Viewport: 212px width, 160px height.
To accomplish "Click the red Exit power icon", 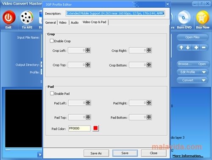I will pos(9,17).
